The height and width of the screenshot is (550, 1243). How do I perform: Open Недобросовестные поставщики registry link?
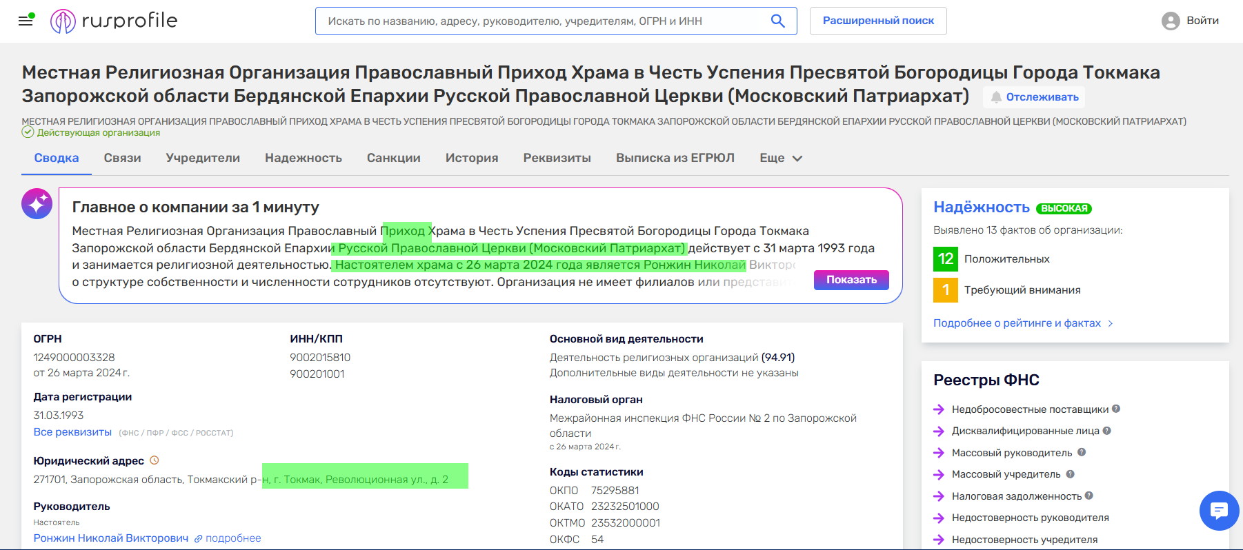pos(1030,409)
